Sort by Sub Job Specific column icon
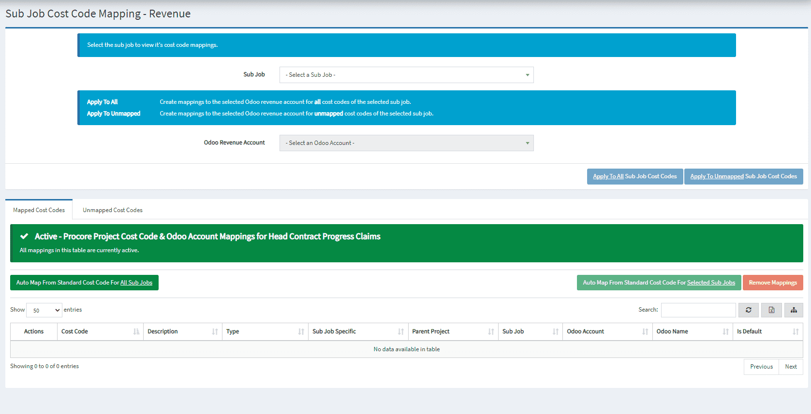The width and height of the screenshot is (811, 414). tap(400, 331)
